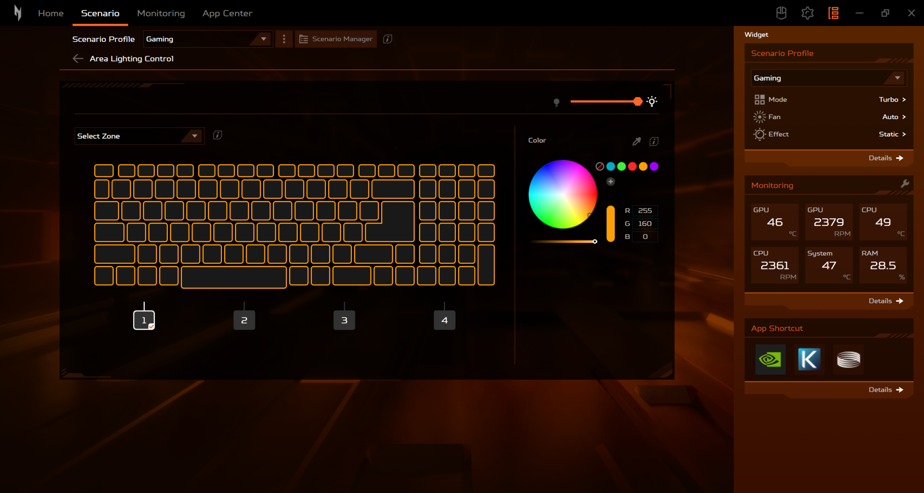Expand the widget Gaming profile dropdown
The height and width of the screenshot is (493, 924).
pyautogui.click(x=829, y=78)
